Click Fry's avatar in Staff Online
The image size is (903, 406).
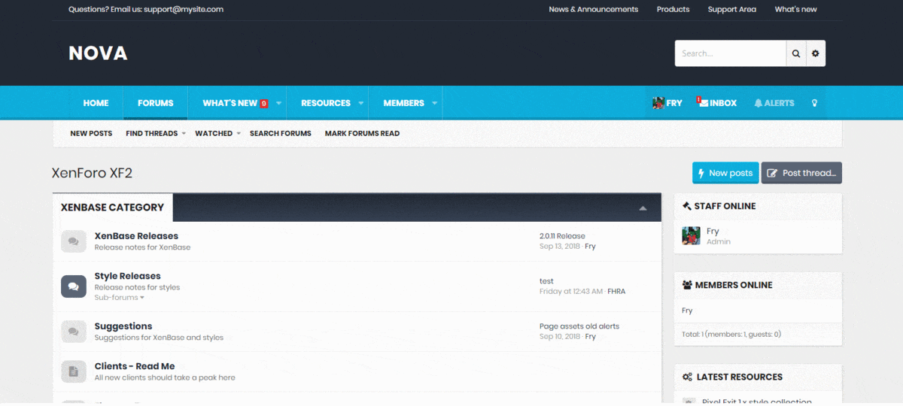[x=691, y=236]
